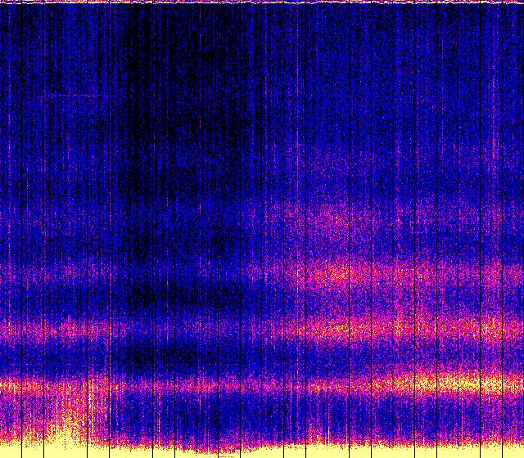Click the thin white line along the top edge
Screen dimensions: 524x458
point(262,2)
